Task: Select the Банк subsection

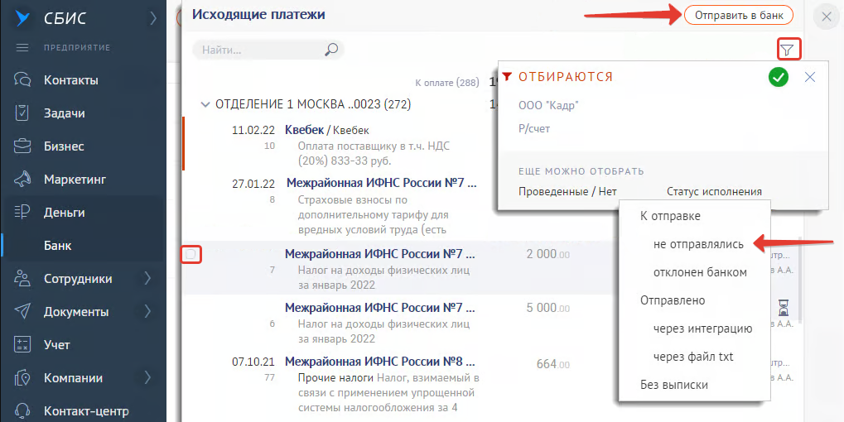Action: pos(58,246)
